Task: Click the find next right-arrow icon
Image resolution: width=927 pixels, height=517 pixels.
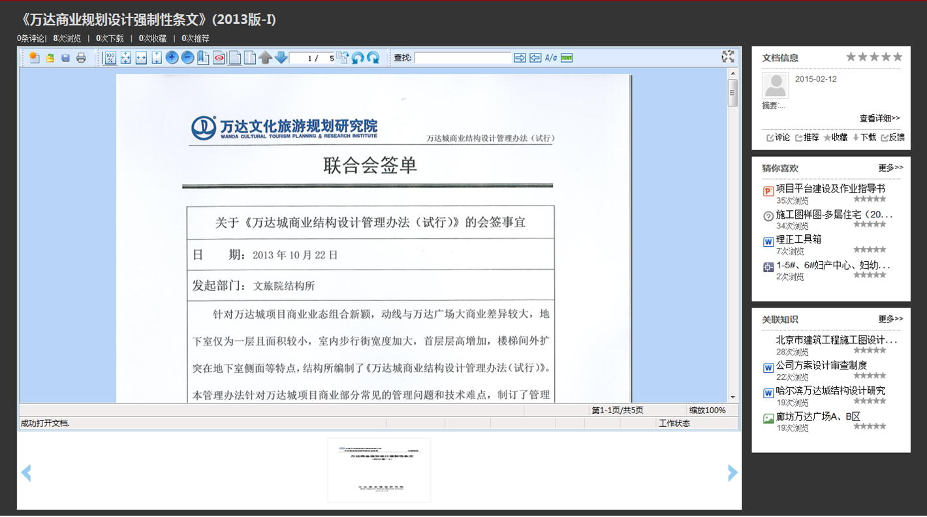Action: [520, 58]
